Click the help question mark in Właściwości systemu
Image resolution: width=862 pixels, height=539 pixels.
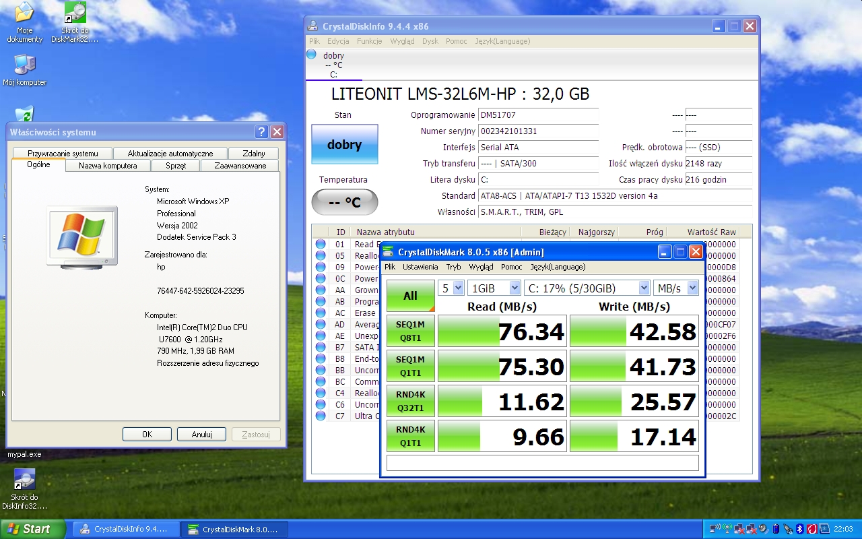click(261, 132)
